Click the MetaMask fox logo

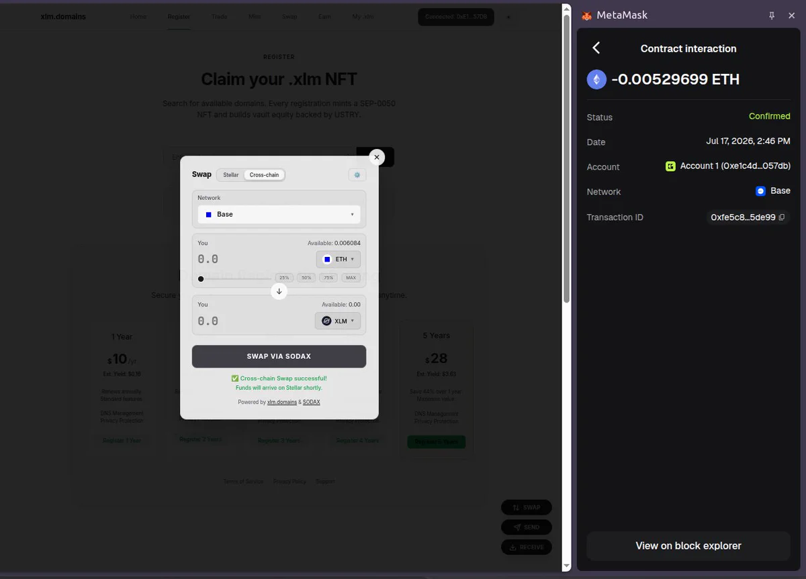(x=587, y=15)
